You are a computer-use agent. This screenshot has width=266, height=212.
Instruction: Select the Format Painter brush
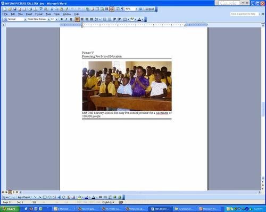pos(66,9)
